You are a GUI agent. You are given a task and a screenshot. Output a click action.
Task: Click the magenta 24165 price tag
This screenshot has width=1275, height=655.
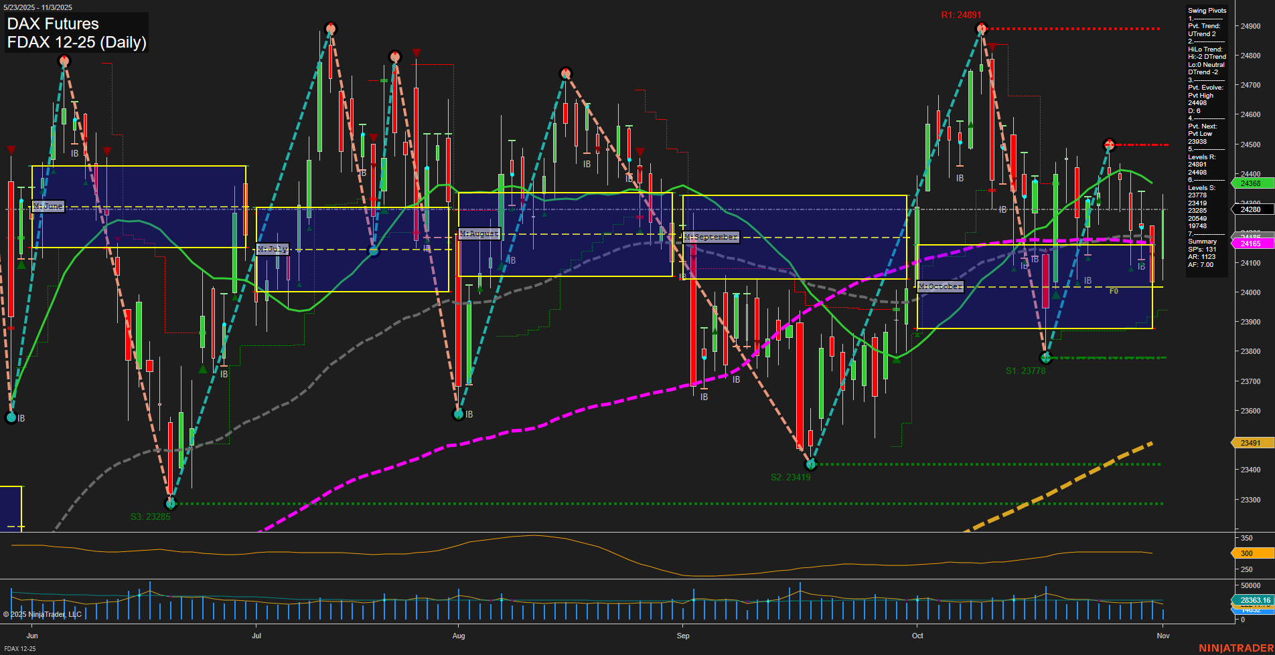pos(1252,244)
